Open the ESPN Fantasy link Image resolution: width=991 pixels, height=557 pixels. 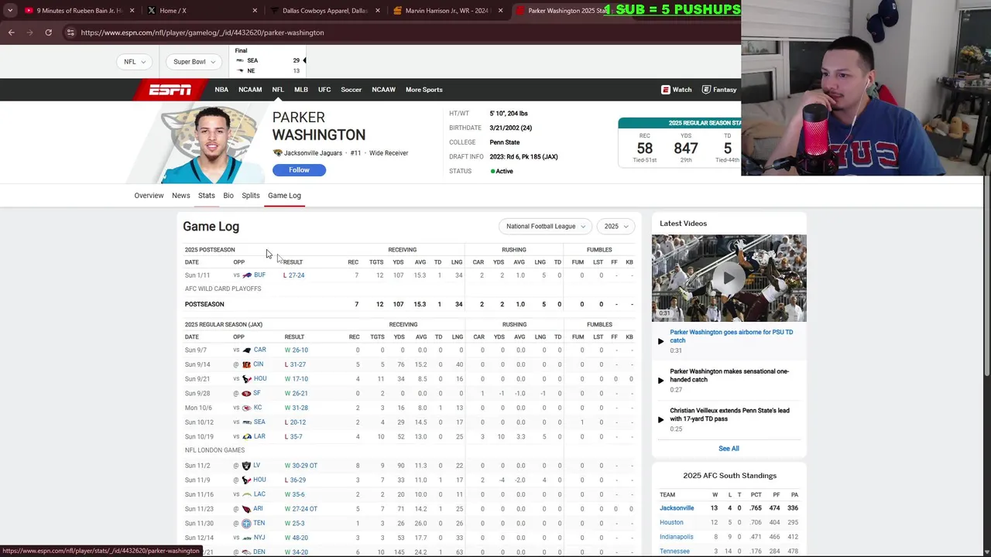point(719,90)
